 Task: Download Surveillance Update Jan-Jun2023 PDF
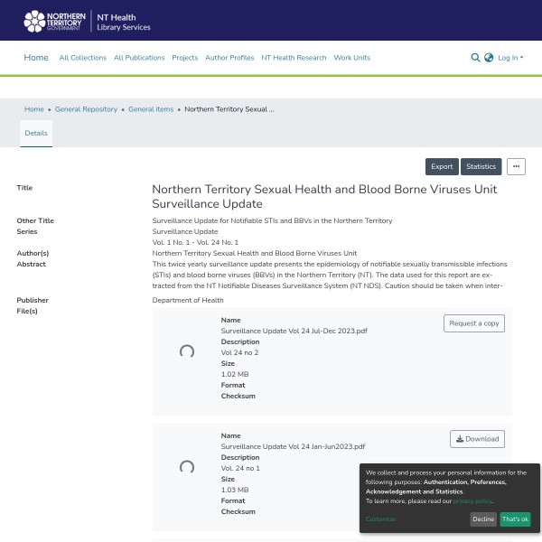point(477,439)
